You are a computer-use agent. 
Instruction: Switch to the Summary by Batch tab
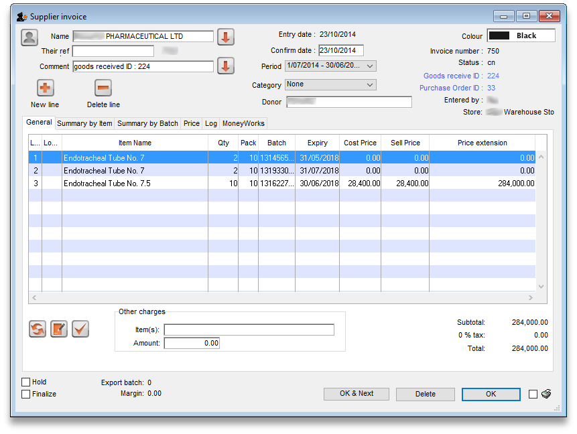tap(147, 123)
